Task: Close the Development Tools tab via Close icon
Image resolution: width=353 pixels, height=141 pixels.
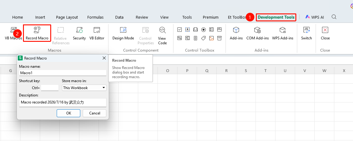Action: pos(325,30)
